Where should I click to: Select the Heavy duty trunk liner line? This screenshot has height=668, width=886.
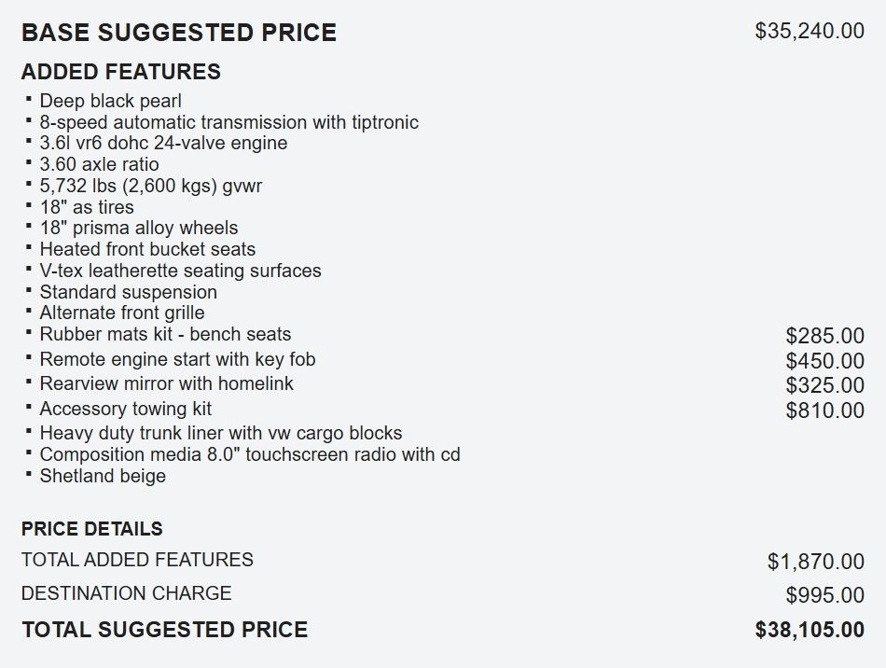point(220,433)
